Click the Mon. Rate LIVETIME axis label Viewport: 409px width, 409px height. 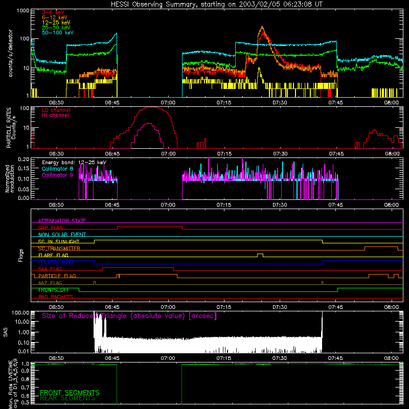click(x=12, y=384)
